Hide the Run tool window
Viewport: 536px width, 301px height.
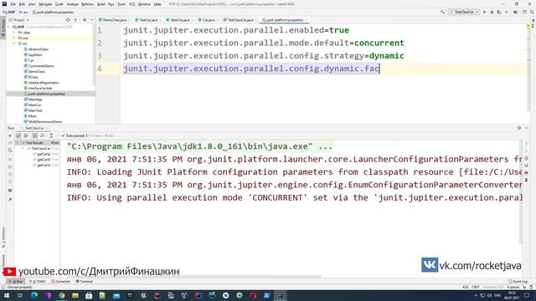tap(527, 128)
